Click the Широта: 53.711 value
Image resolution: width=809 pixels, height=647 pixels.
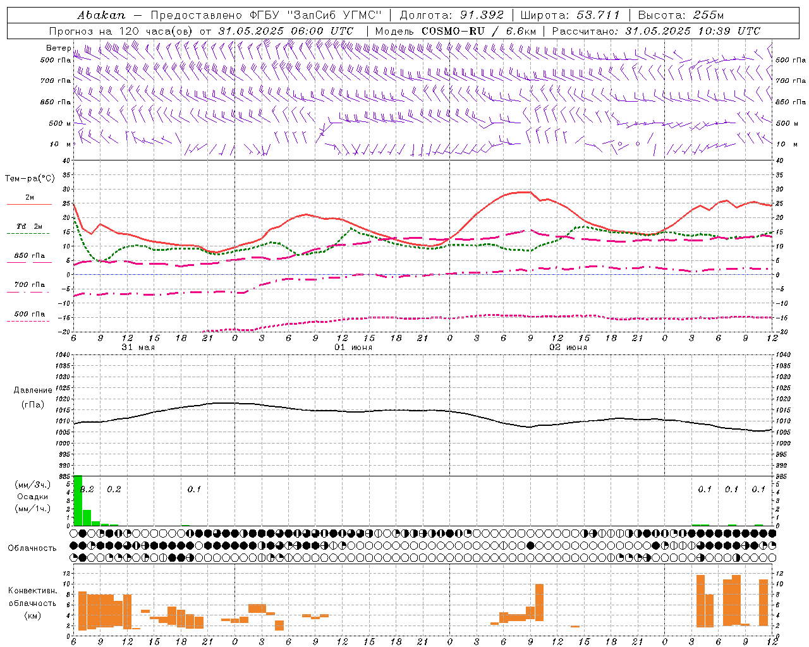[x=570, y=15]
